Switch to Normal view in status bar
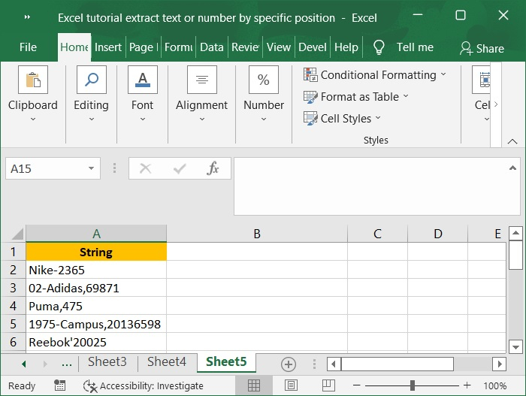The height and width of the screenshot is (396, 526). click(x=254, y=385)
